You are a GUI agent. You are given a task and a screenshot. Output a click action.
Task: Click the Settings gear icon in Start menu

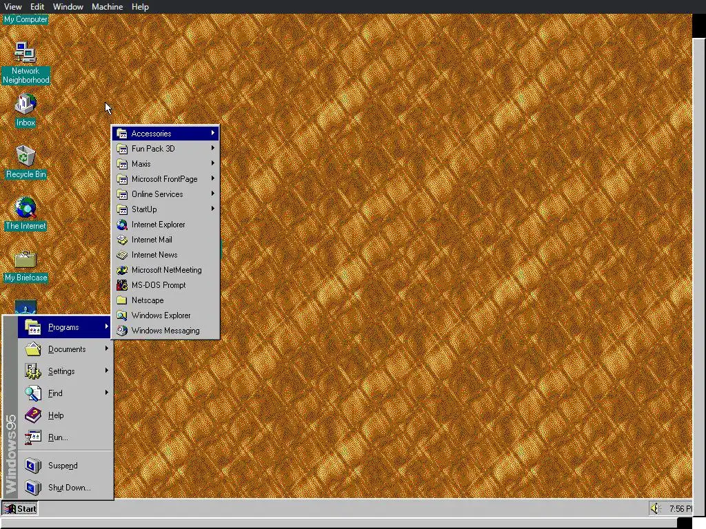pos(33,371)
